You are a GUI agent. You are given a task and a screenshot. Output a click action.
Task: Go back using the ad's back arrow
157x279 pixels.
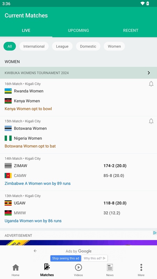pos(35,251)
